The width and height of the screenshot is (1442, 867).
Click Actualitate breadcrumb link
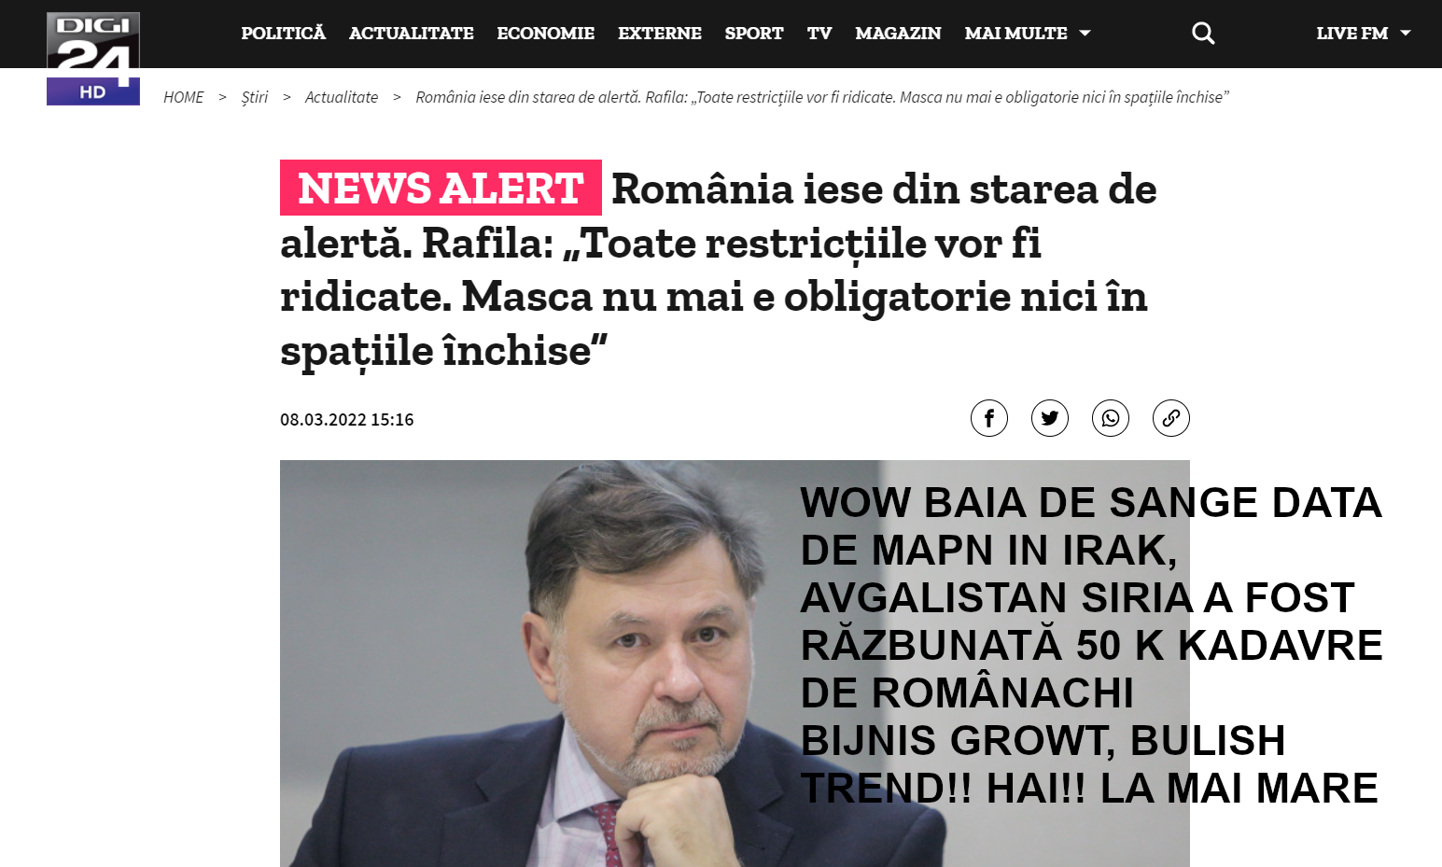pyautogui.click(x=342, y=97)
